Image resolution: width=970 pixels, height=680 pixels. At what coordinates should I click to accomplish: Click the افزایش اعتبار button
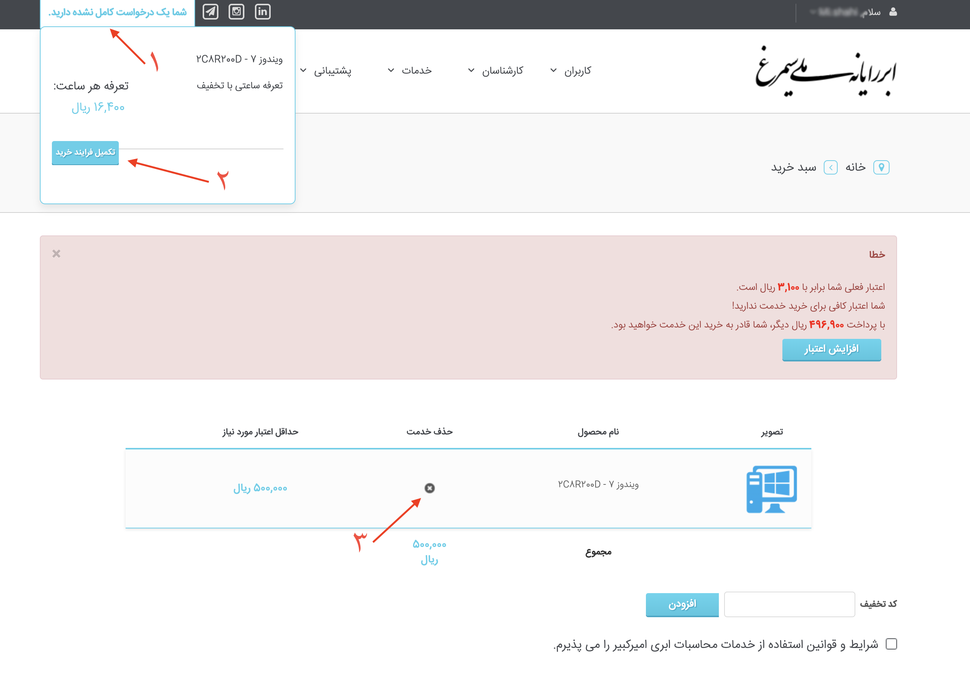[x=831, y=349]
